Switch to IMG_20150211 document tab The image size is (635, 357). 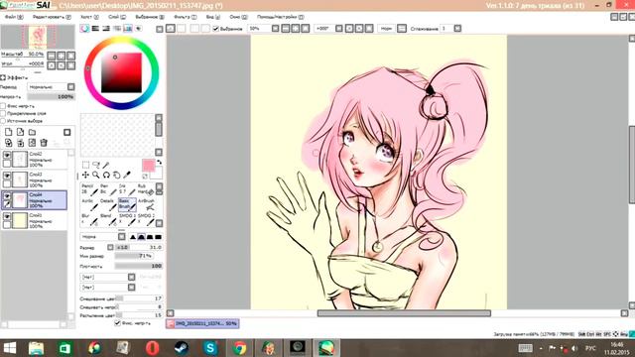click(202, 323)
